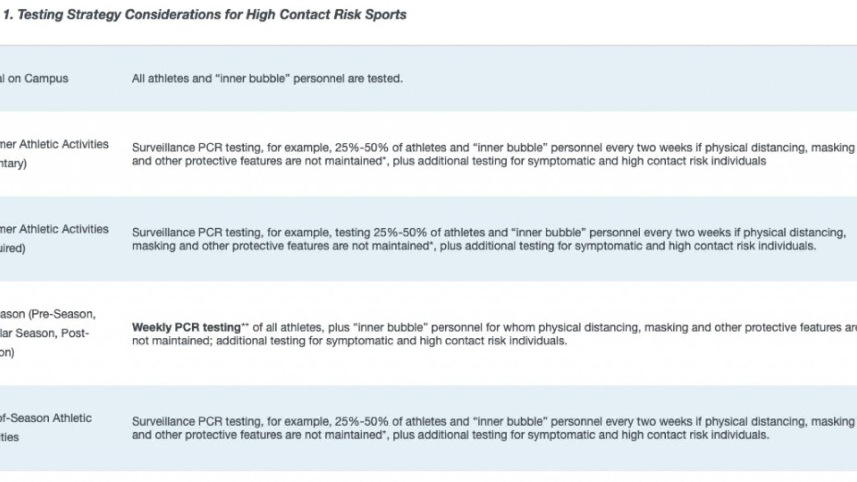
Task: Click the "on Campus" row label
Action: tap(37, 78)
